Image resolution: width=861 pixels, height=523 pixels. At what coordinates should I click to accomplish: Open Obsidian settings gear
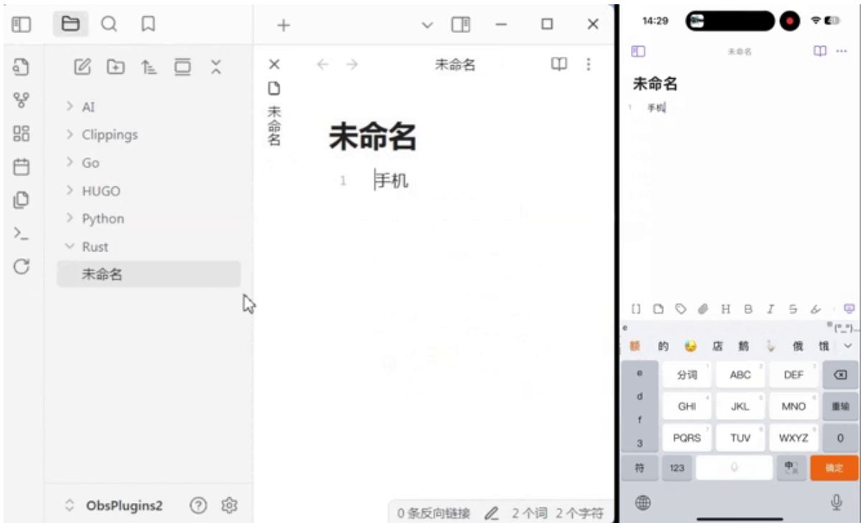pyautogui.click(x=229, y=506)
